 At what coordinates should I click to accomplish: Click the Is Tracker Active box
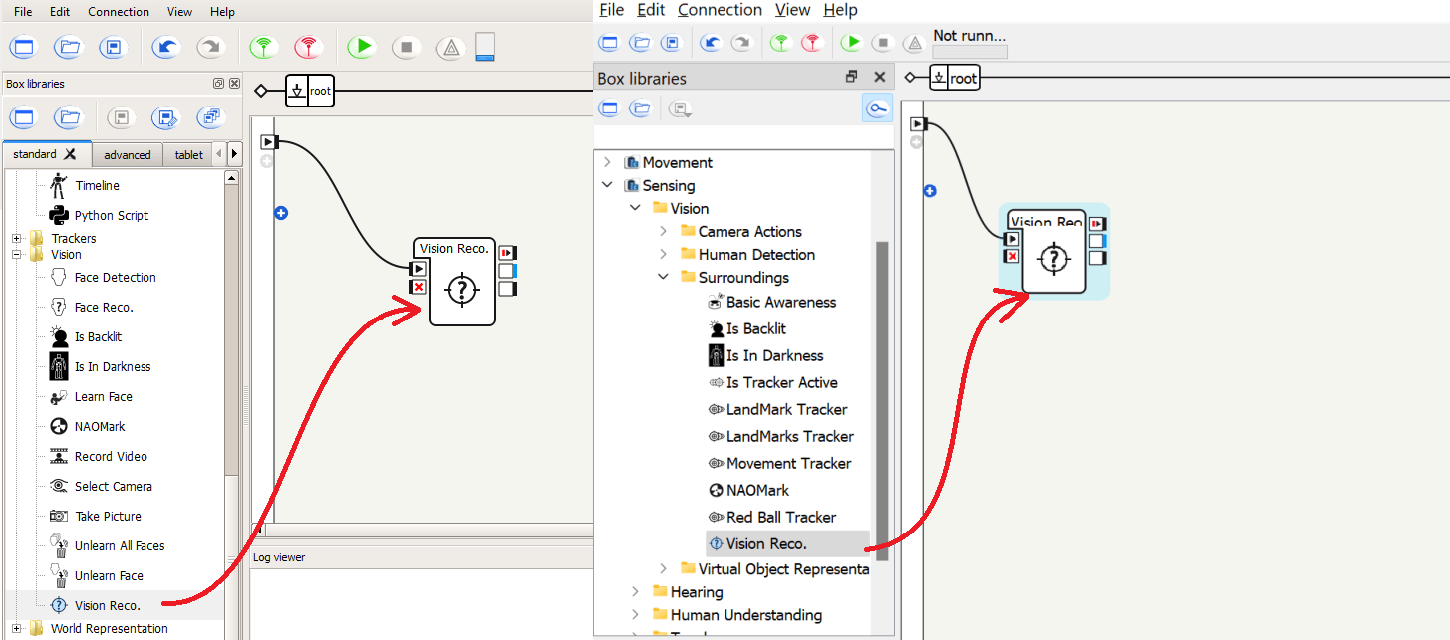pyautogui.click(x=781, y=383)
